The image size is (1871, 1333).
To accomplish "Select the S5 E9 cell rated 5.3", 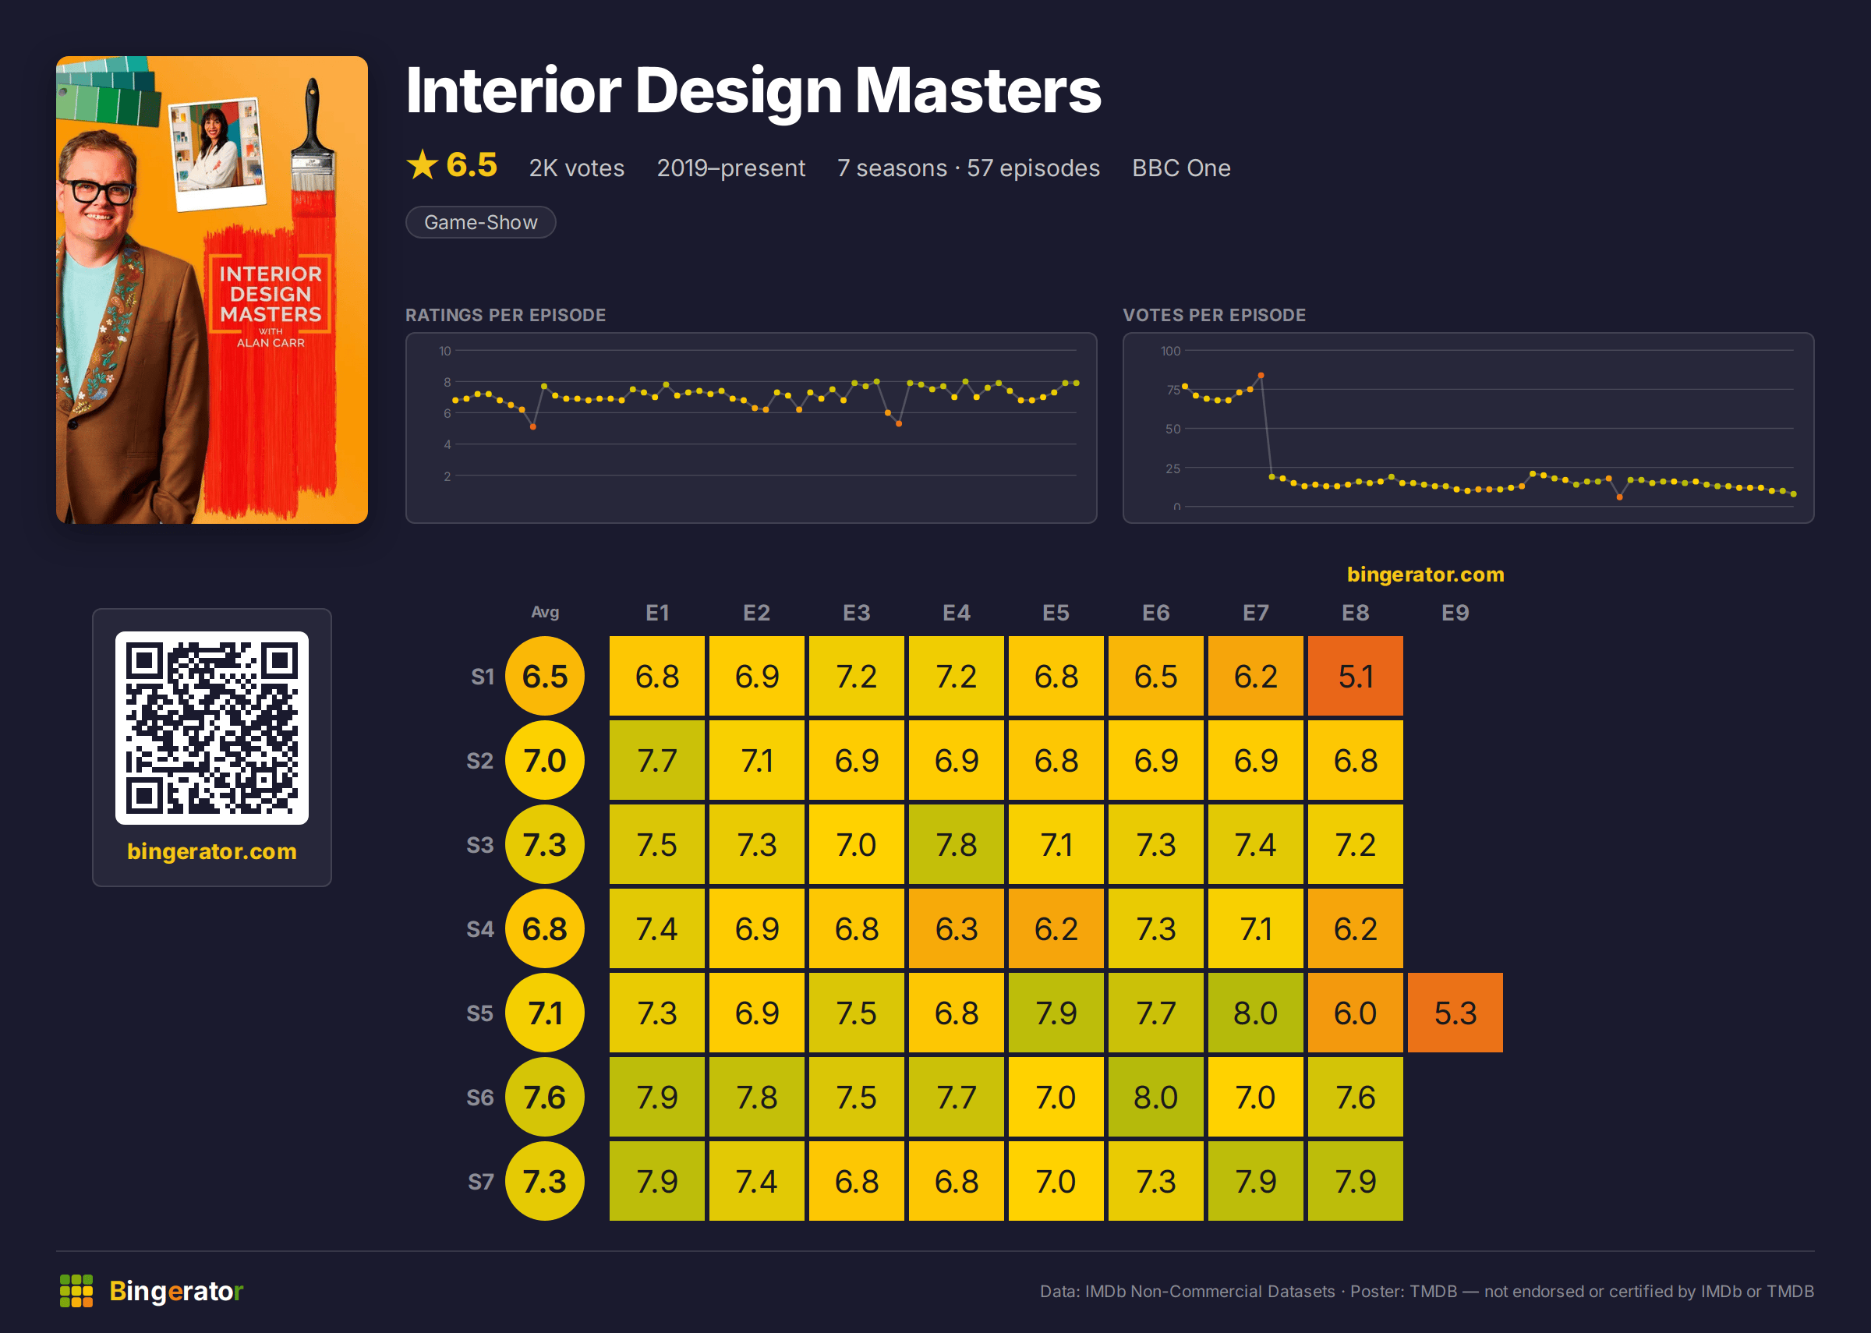I will [1455, 1013].
